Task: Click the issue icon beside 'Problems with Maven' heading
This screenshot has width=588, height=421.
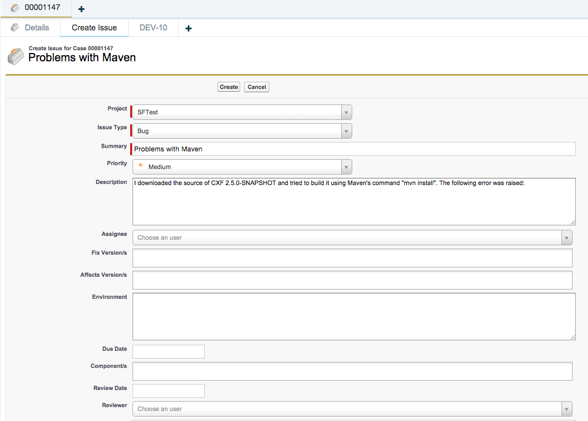Action: pyautogui.click(x=15, y=56)
